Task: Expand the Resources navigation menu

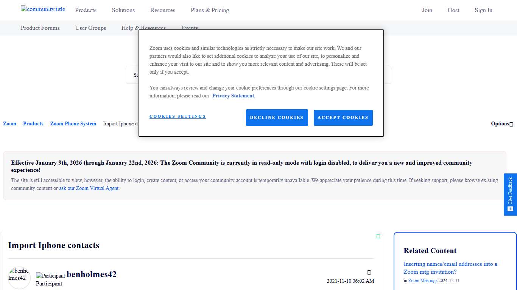Action: pyautogui.click(x=162, y=10)
